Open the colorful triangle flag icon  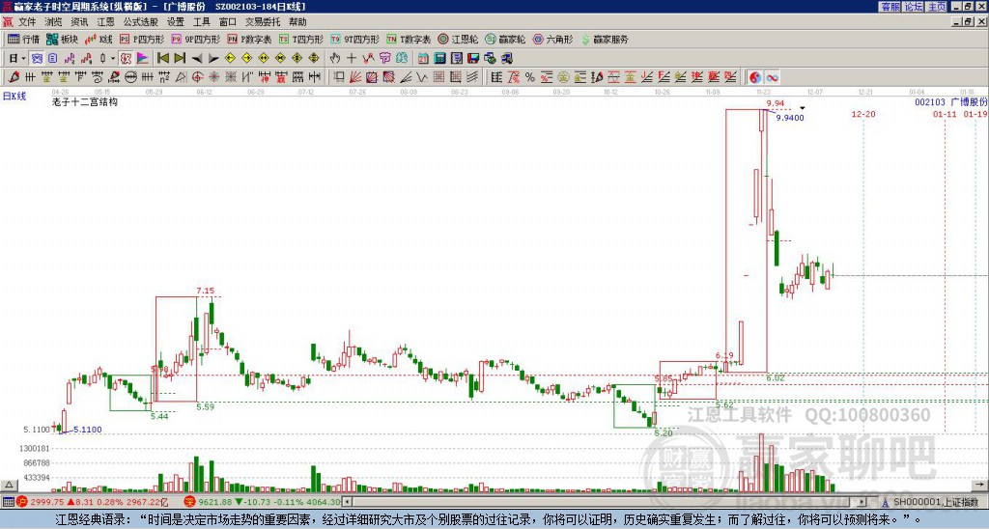143,59
